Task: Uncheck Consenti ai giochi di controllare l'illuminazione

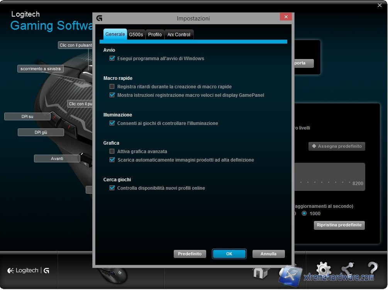Action: [112, 123]
